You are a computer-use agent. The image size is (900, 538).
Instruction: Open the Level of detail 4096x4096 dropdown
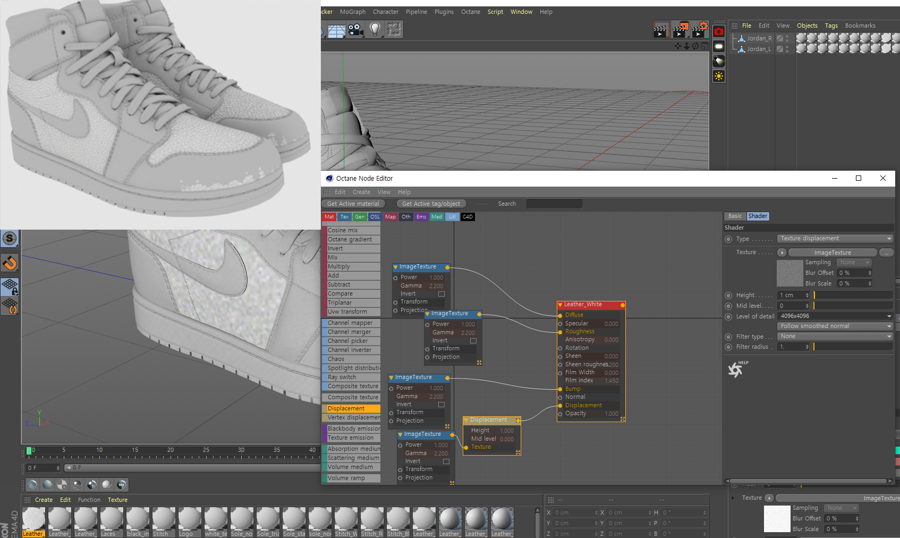pos(835,316)
